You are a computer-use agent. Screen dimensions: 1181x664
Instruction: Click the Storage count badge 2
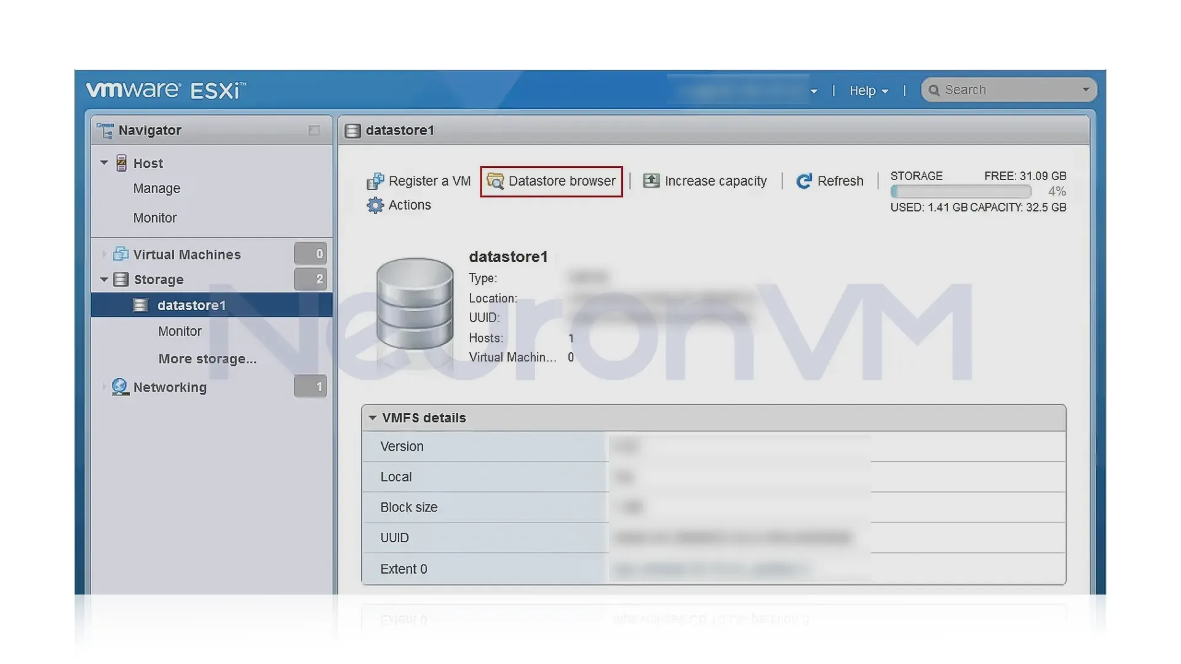click(311, 279)
